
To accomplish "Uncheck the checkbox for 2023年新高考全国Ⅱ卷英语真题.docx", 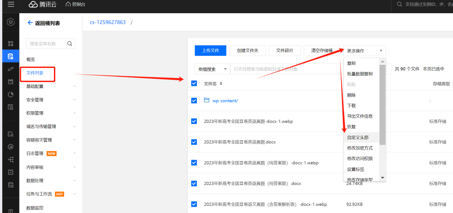I will click(194, 142).
